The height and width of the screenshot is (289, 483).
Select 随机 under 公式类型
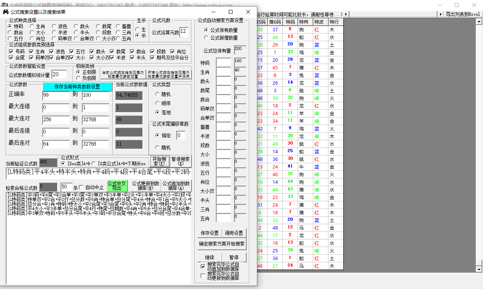click(158, 94)
